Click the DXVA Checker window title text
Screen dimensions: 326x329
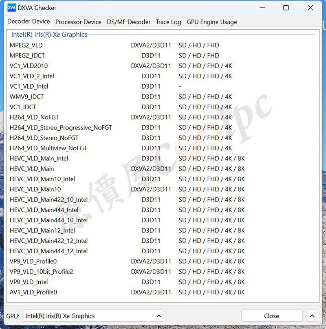(x=37, y=8)
